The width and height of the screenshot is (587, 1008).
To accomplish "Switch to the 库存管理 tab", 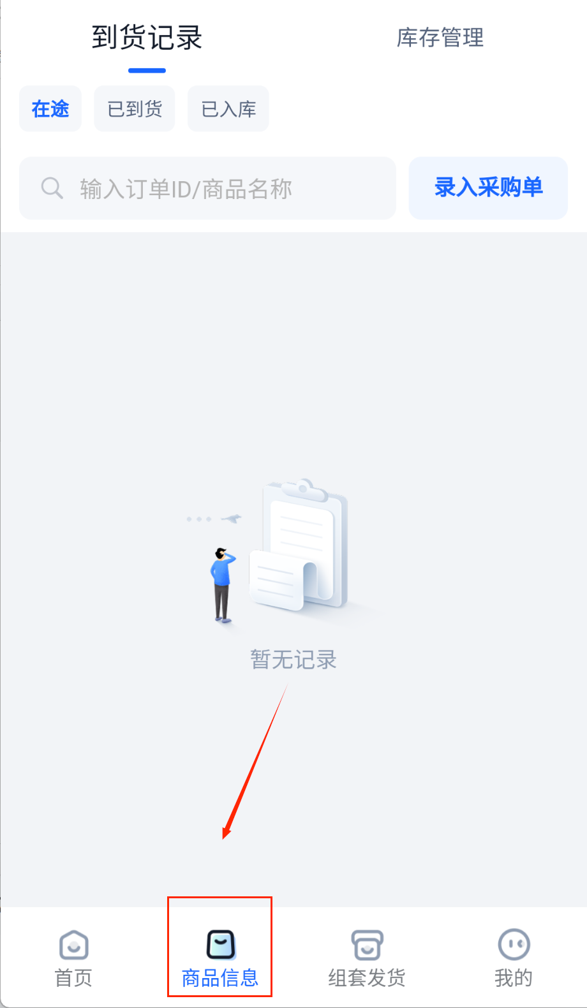I will click(440, 38).
